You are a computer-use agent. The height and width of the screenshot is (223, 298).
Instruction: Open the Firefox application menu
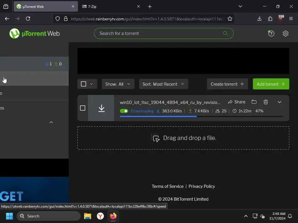point(291,19)
